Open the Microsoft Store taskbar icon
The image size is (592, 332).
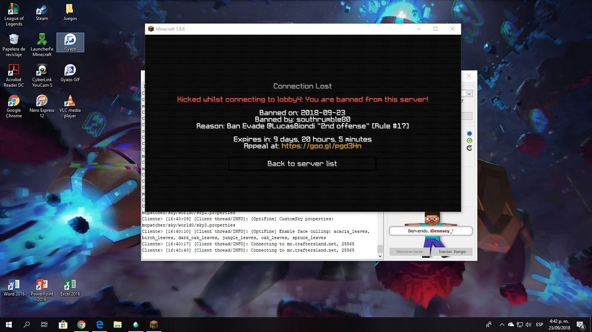pyautogui.click(x=63, y=324)
